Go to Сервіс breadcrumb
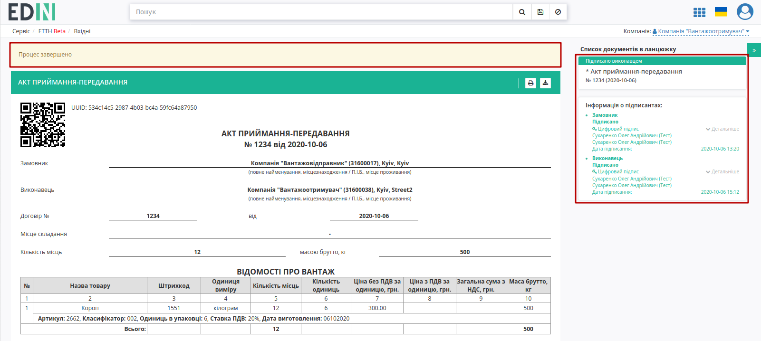Screen dimensions: 761x341 click(21, 31)
